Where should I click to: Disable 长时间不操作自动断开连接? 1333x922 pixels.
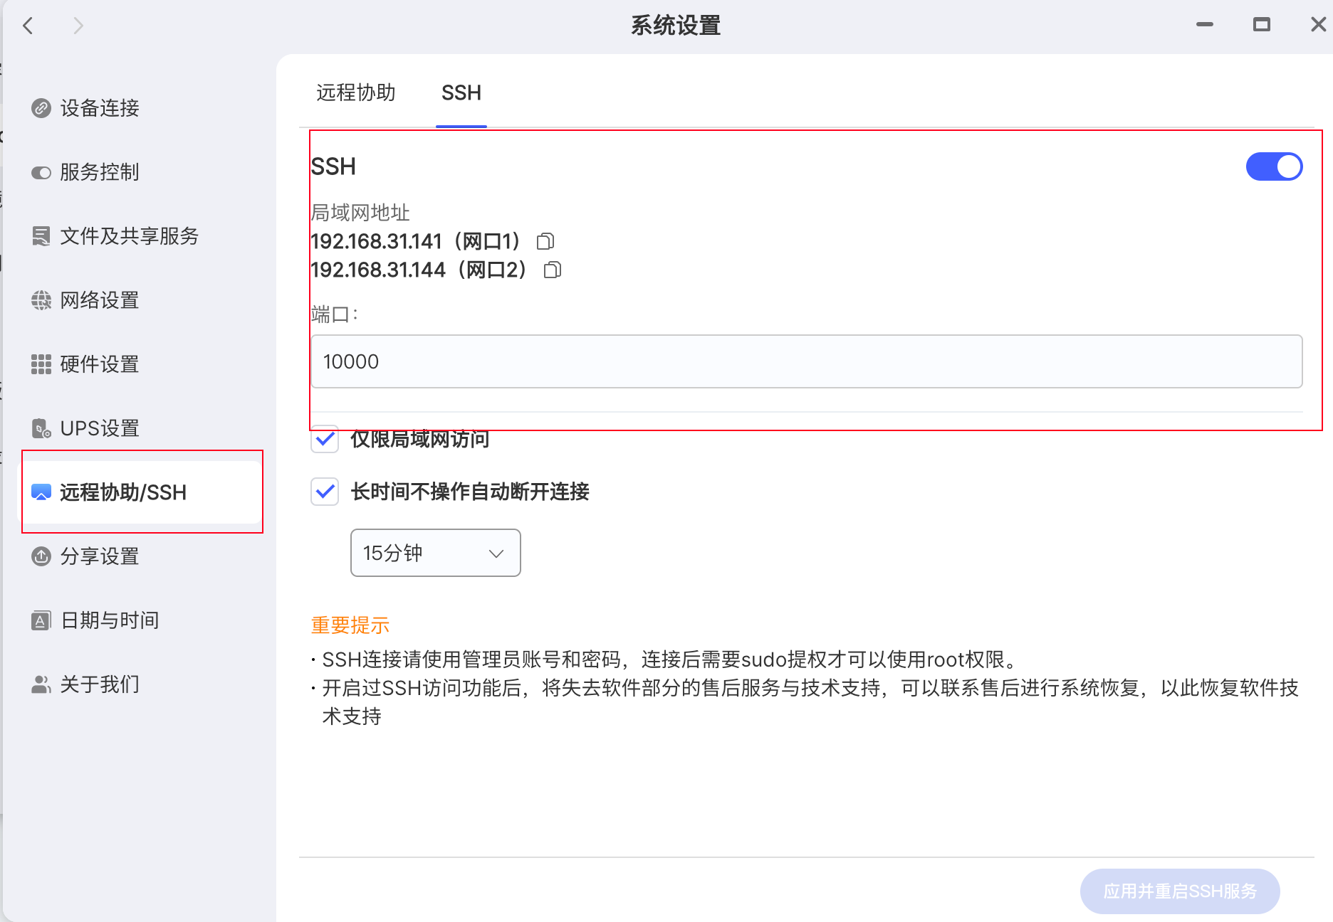(324, 492)
